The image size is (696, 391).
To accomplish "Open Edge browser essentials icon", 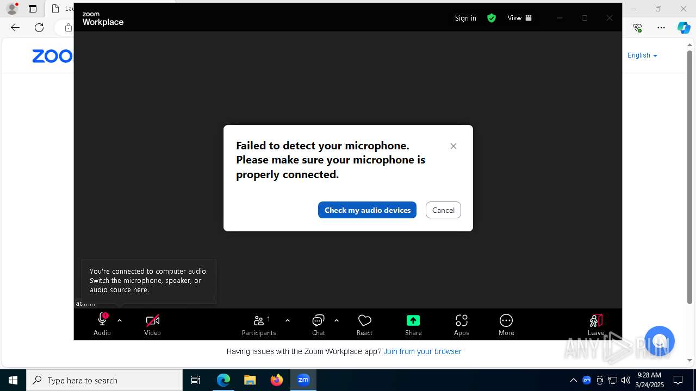I will click(x=637, y=28).
